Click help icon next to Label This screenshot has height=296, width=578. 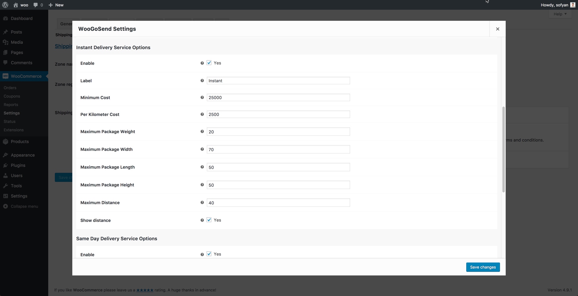tap(202, 81)
